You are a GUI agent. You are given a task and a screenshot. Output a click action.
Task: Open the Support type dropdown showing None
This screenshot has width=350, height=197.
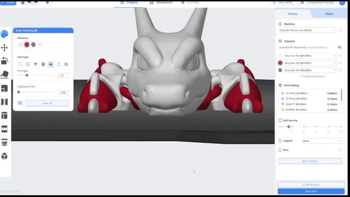pyautogui.click(x=322, y=141)
